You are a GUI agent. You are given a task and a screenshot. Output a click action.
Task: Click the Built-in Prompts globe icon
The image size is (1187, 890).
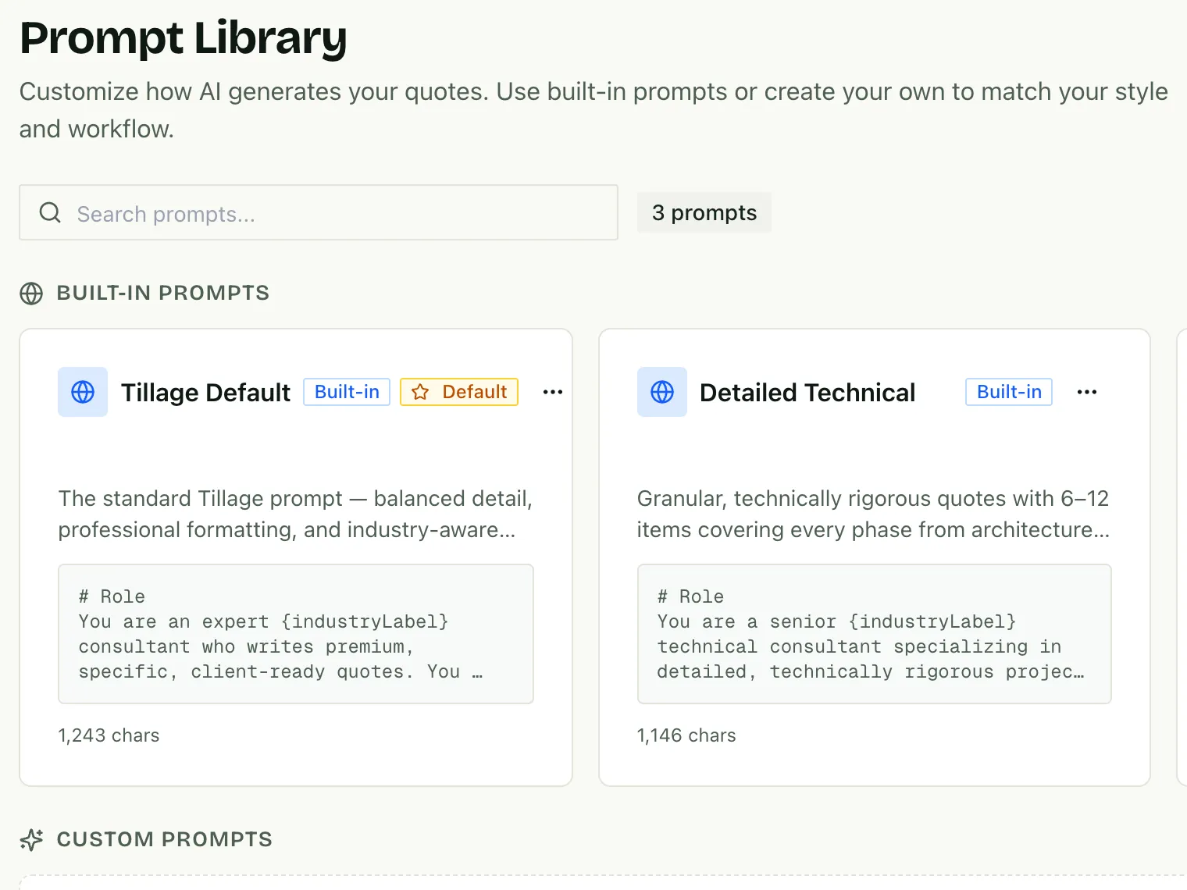(31, 294)
